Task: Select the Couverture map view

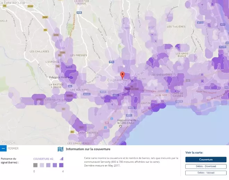Action: pyautogui.click(x=205, y=160)
